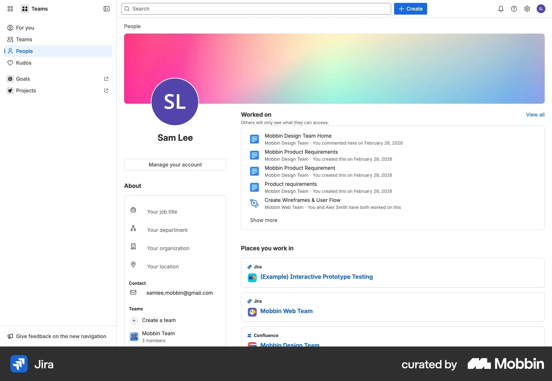Click the samlee.mobbin@gmail.com email
This screenshot has height=381, width=552.
pos(179,293)
